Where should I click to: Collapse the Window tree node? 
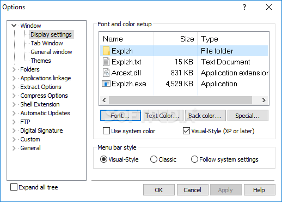pyautogui.click(x=14, y=26)
